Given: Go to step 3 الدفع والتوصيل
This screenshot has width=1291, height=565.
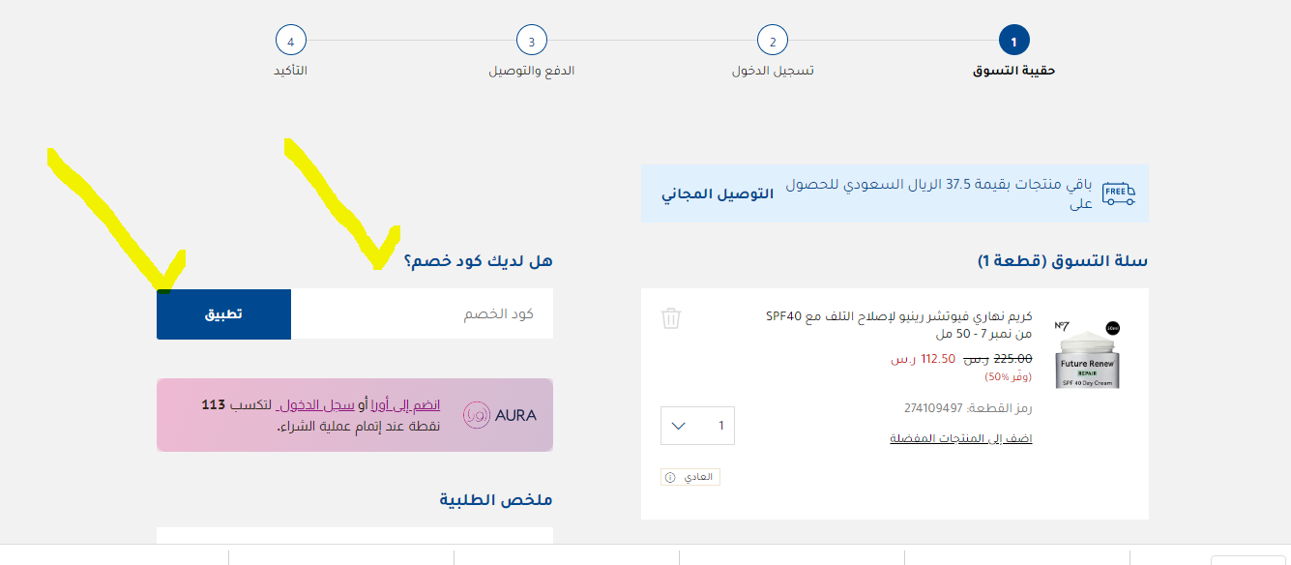Looking at the screenshot, I should (x=531, y=42).
